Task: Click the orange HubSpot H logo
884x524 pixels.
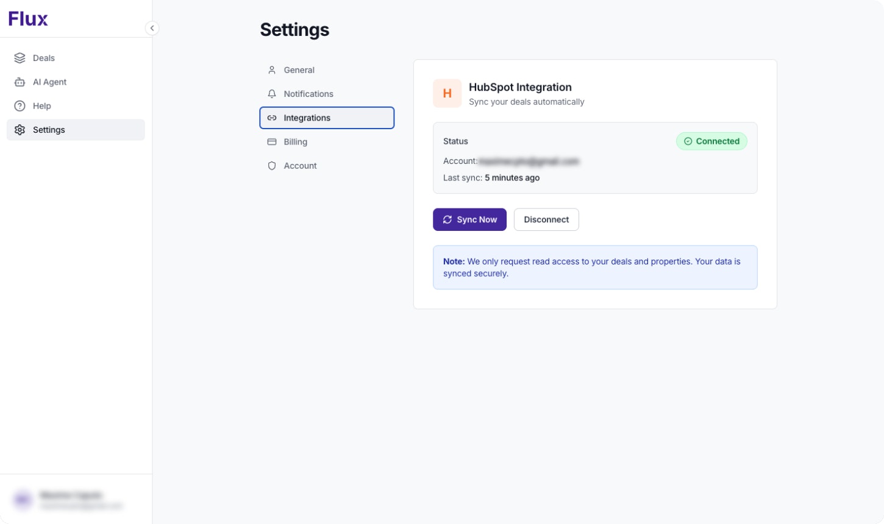Action: pos(447,93)
